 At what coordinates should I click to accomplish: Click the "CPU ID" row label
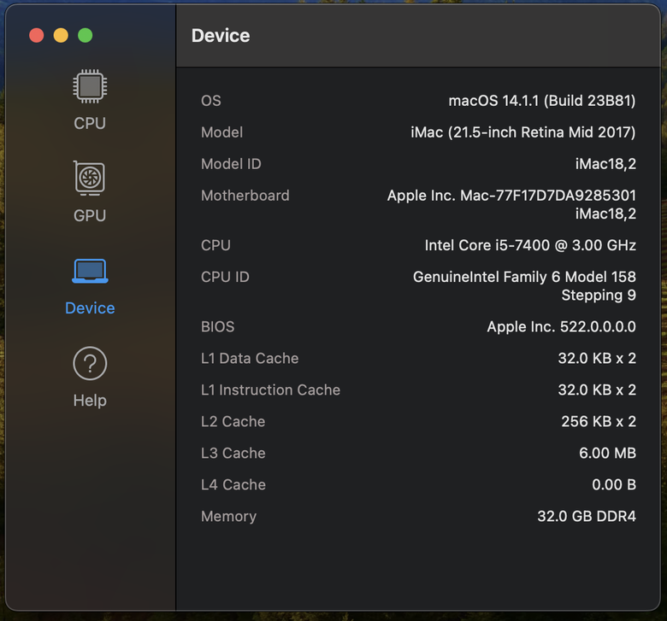coord(225,277)
